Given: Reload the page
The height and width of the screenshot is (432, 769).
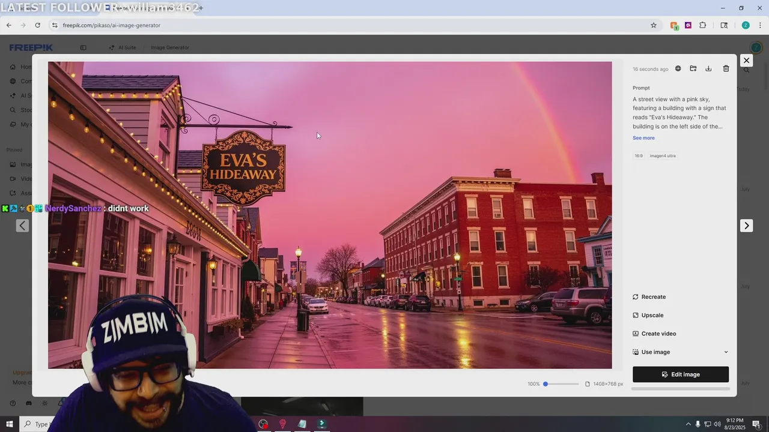Looking at the screenshot, I should (x=38, y=25).
